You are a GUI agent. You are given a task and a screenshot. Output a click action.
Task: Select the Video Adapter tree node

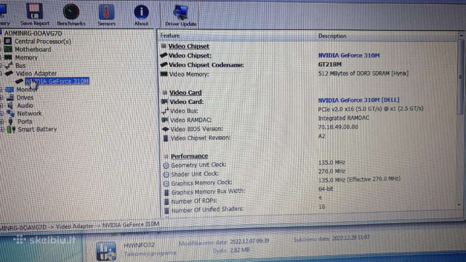36,73
